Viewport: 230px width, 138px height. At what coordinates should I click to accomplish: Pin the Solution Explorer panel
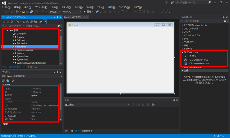tap(57, 17)
